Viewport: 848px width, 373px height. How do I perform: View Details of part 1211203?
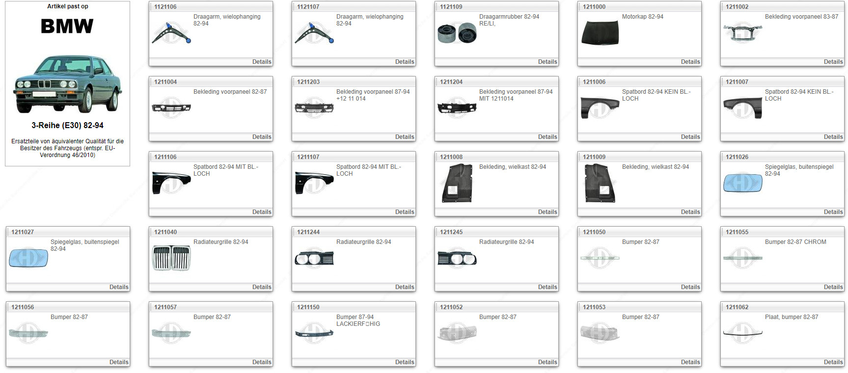(x=405, y=137)
